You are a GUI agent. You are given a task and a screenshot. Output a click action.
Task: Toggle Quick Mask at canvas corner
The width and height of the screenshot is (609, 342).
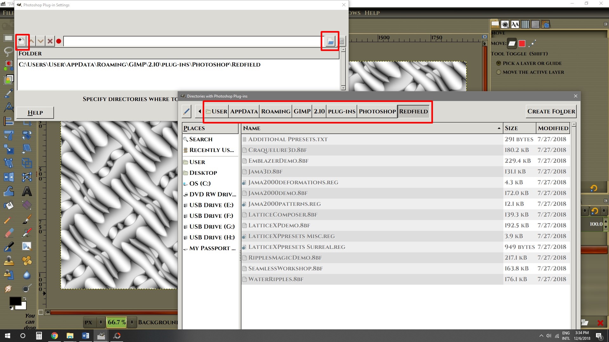(x=41, y=312)
